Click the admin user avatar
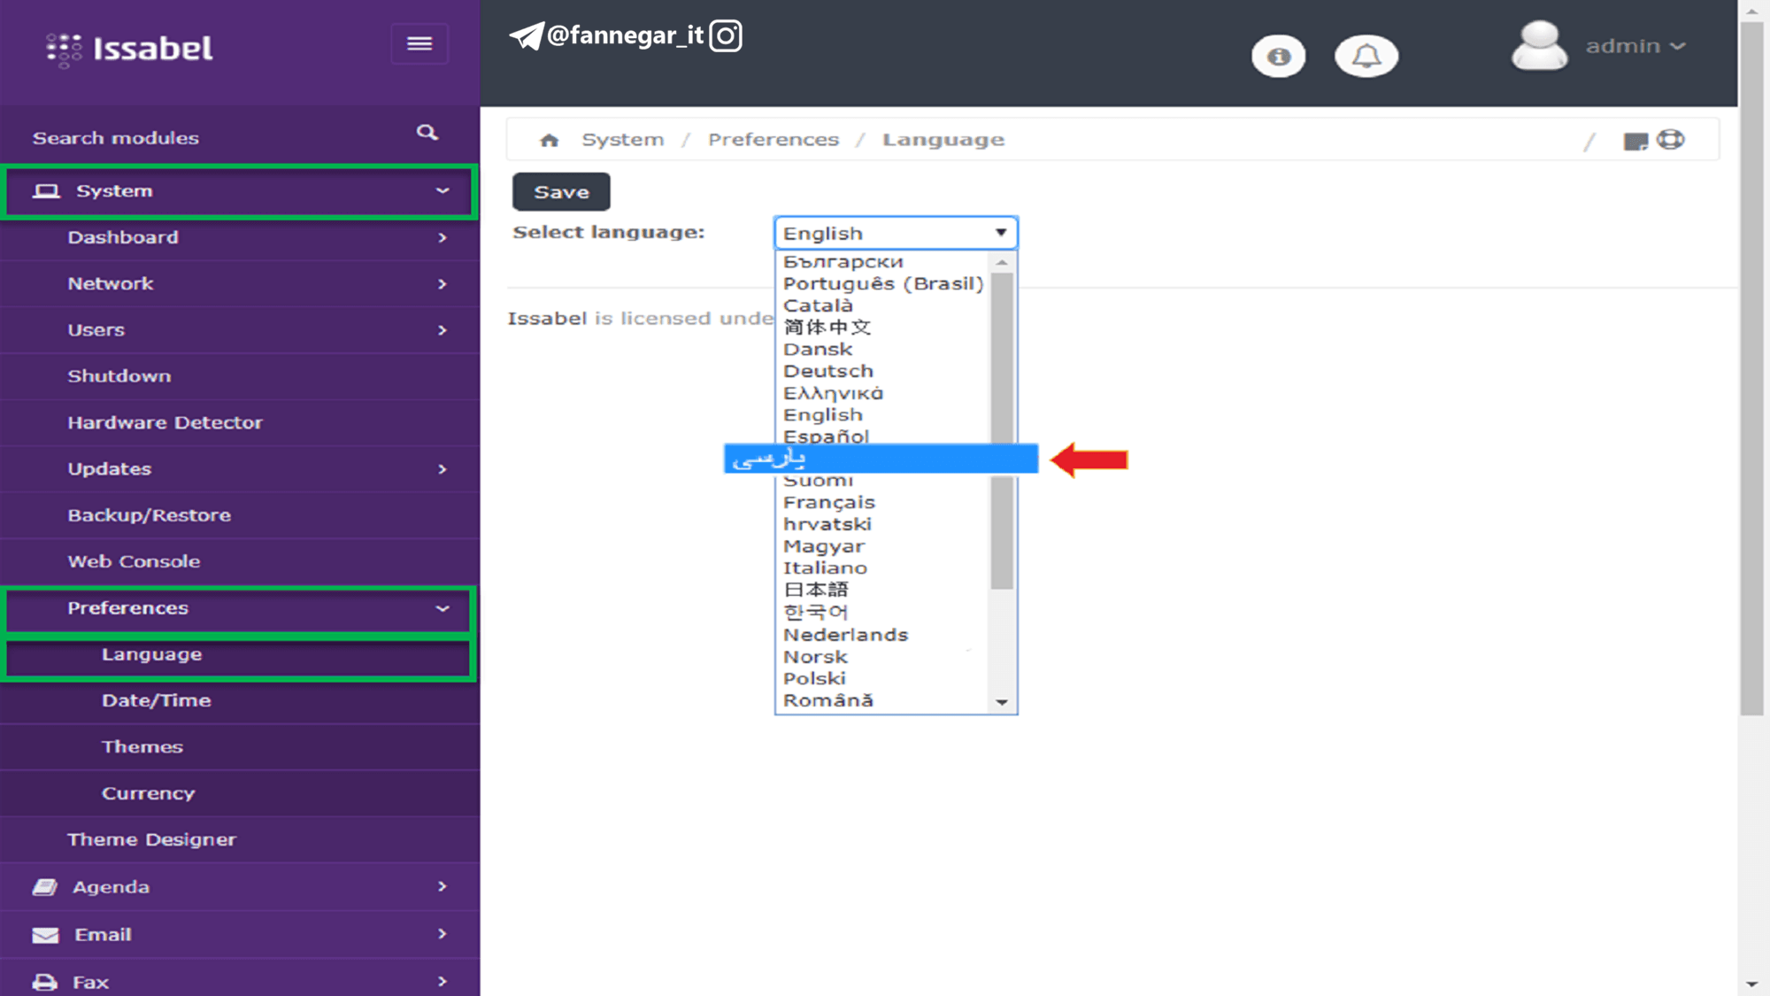Screen dimensions: 1770x996 click(x=1539, y=46)
